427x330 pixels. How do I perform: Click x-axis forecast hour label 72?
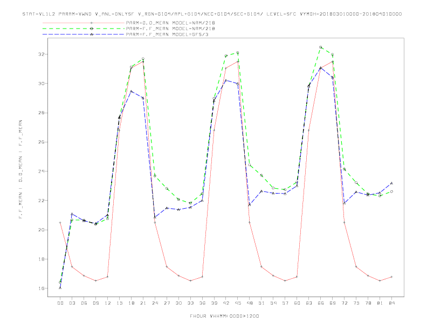tap(345, 303)
